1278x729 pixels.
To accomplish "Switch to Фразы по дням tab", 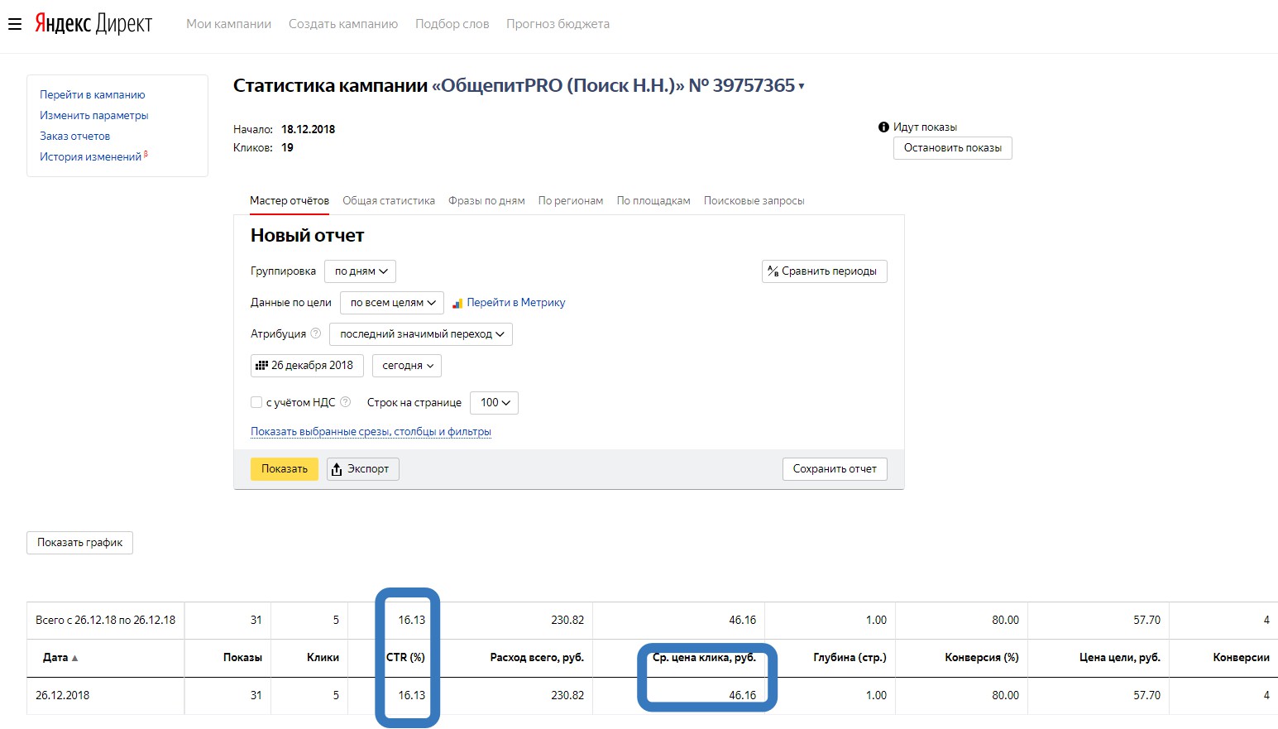I will 486,201.
